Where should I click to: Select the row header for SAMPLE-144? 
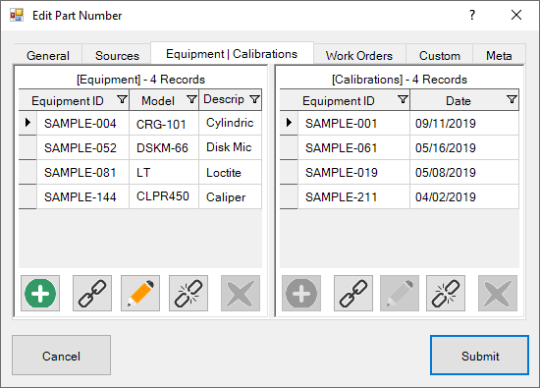[27, 196]
